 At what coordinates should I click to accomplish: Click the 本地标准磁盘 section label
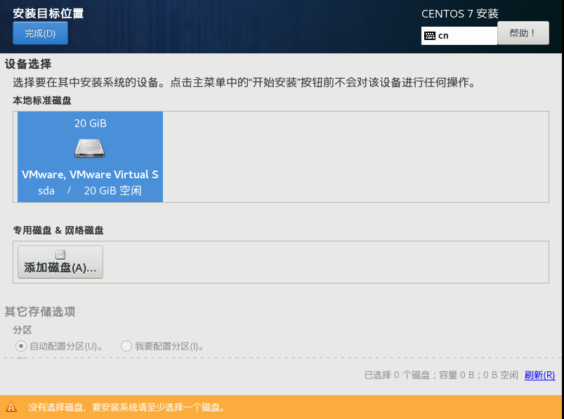pyautogui.click(x=42, y=100)
